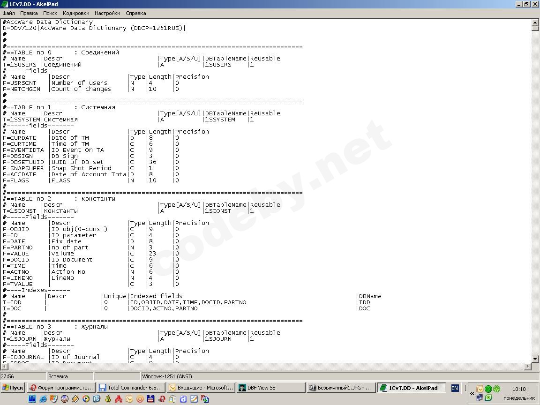
Task: Click the EN language indicator
Action: click(x=455, y=388)
